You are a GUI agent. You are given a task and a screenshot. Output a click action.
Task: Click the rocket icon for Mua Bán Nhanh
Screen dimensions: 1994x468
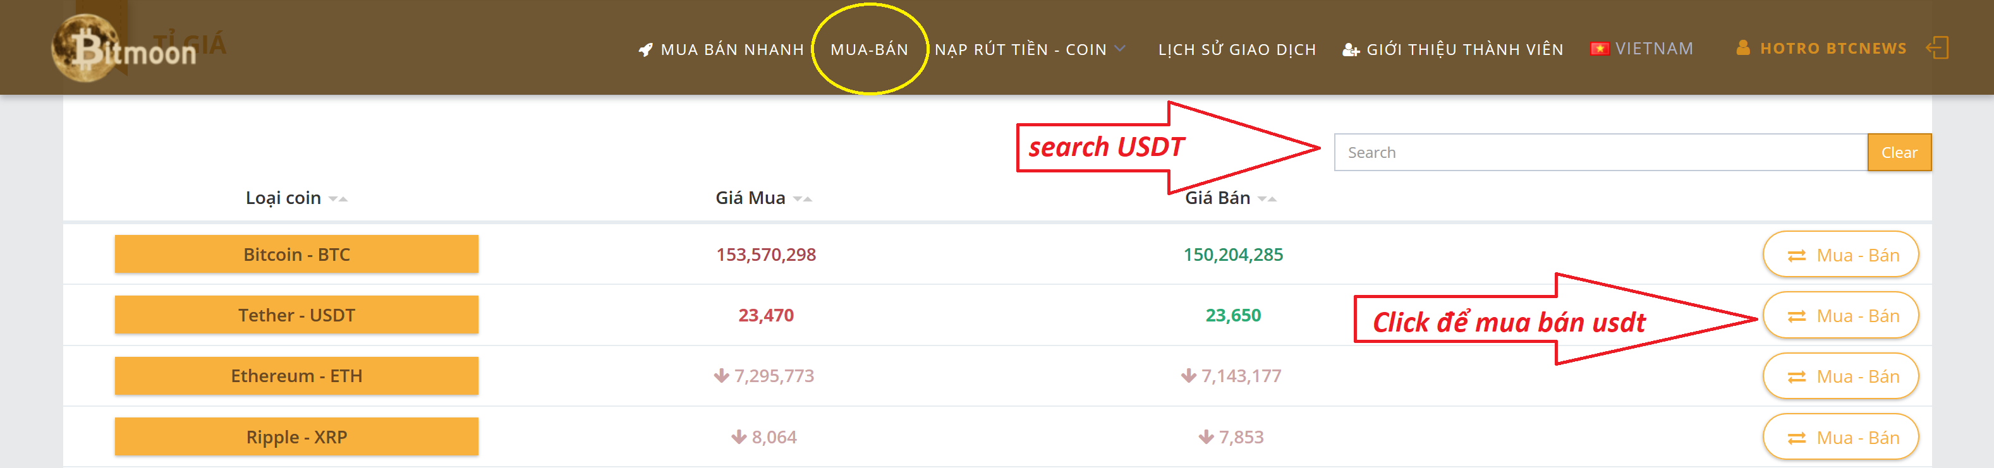point(645,49)
